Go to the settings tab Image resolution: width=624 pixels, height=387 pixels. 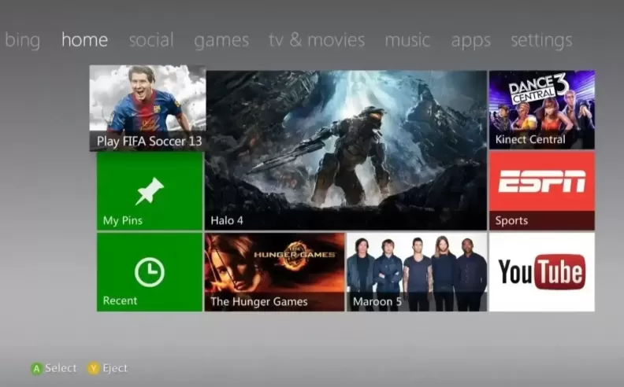pyautogui.click(x=541, y=41)
